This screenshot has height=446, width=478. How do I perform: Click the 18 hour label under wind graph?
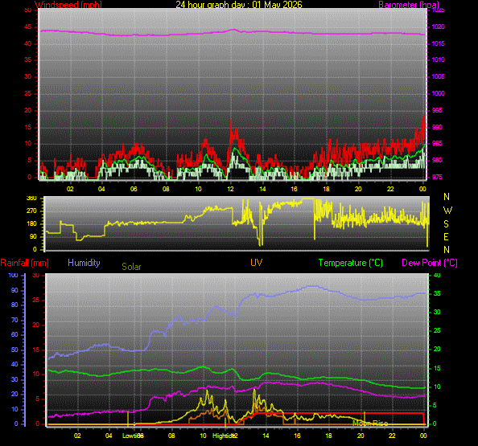tap(326, 189)
